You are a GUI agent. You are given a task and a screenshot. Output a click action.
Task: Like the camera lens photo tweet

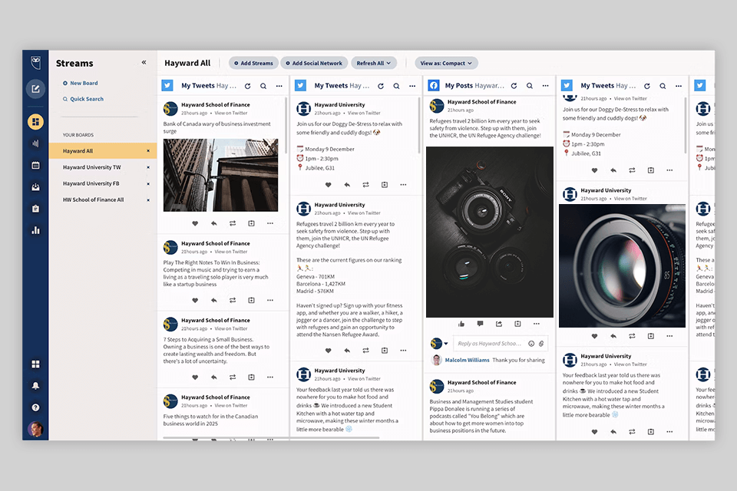click(594, 336)
